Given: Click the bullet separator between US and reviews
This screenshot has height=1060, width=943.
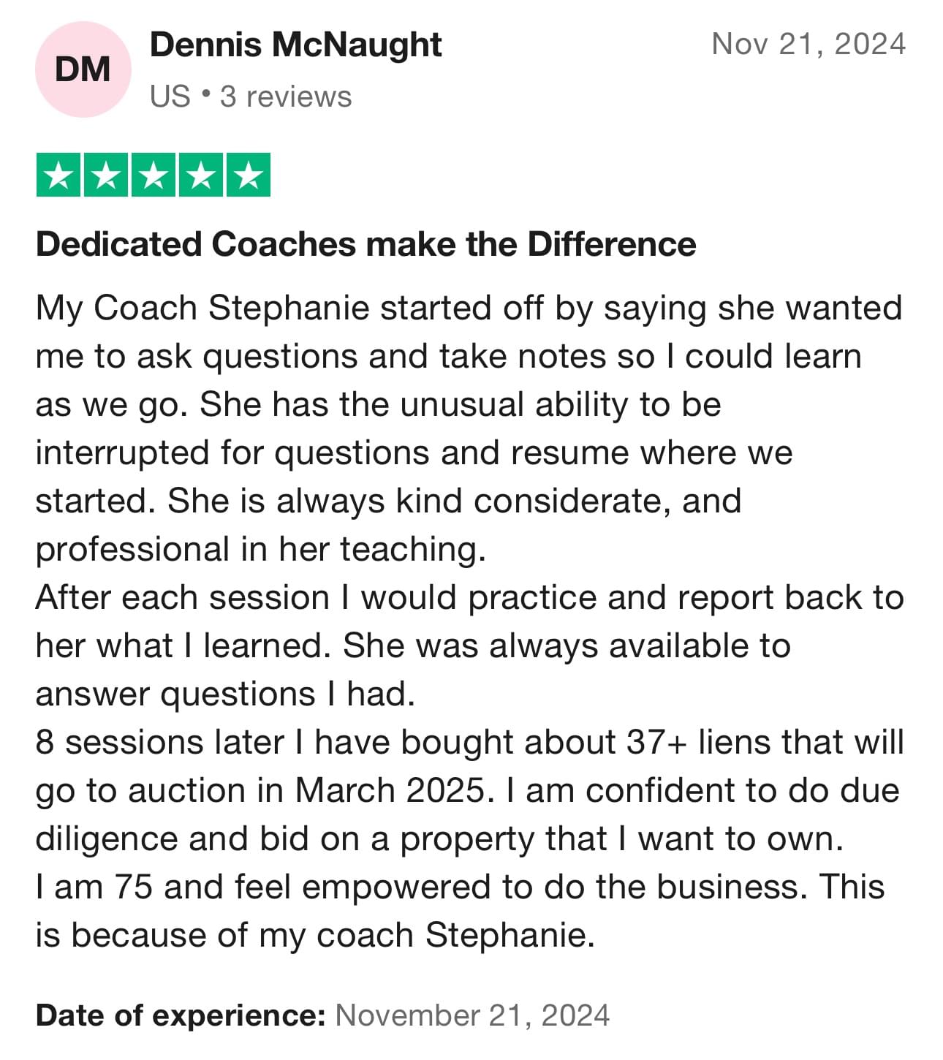Looking at the screenshot, I should point(205,95).
